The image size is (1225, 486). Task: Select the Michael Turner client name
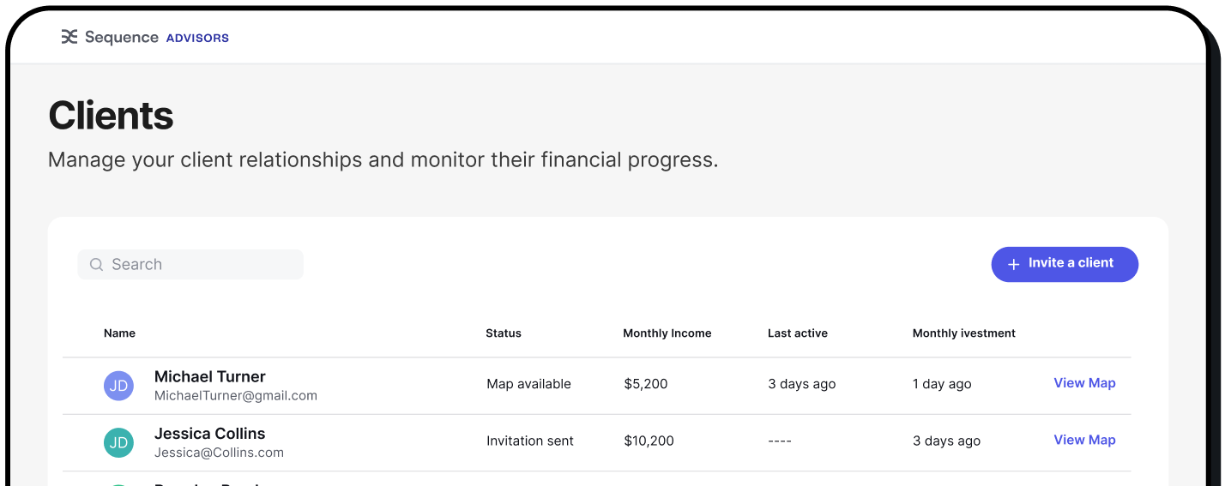pyautogui.click(x=209, y=376)
